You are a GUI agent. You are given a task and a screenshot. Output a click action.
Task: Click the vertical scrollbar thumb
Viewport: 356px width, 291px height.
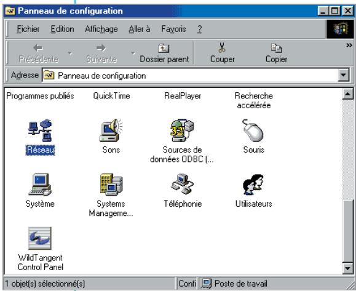pyautogui.click(x=347, y=231)
